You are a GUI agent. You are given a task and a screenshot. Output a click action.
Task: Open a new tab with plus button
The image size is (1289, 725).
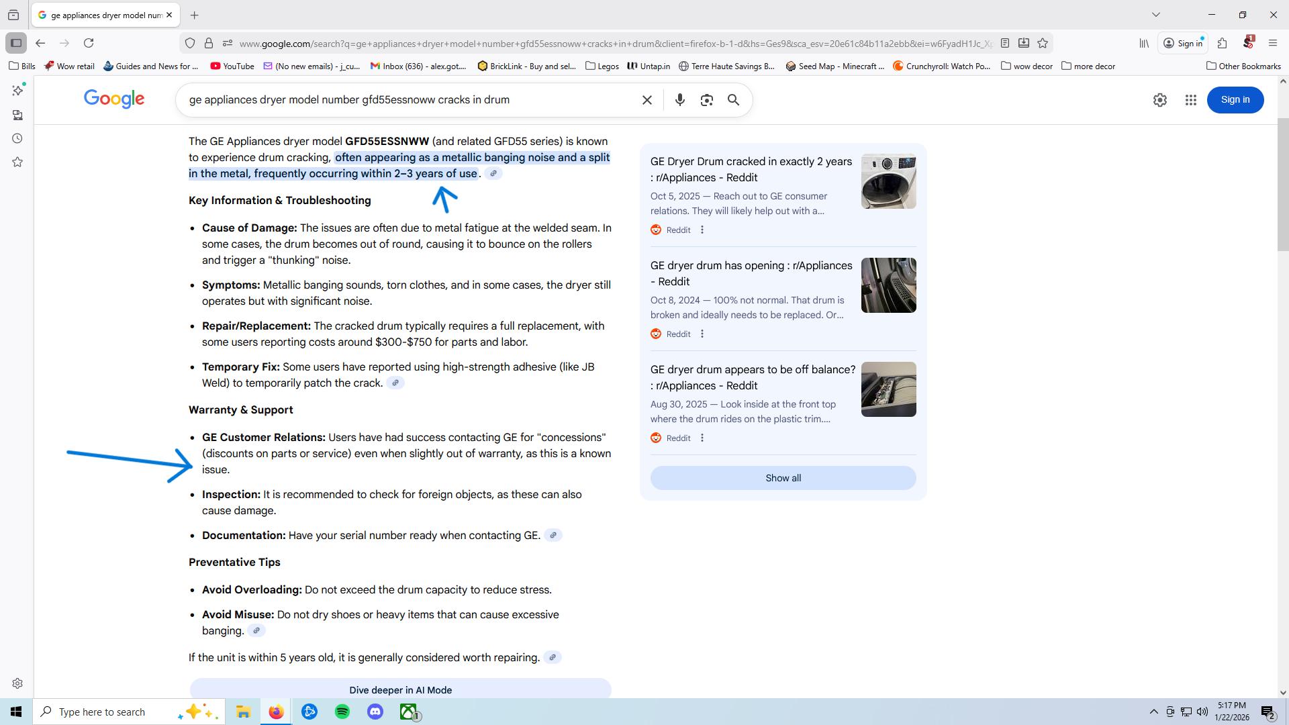coord(194,15)
